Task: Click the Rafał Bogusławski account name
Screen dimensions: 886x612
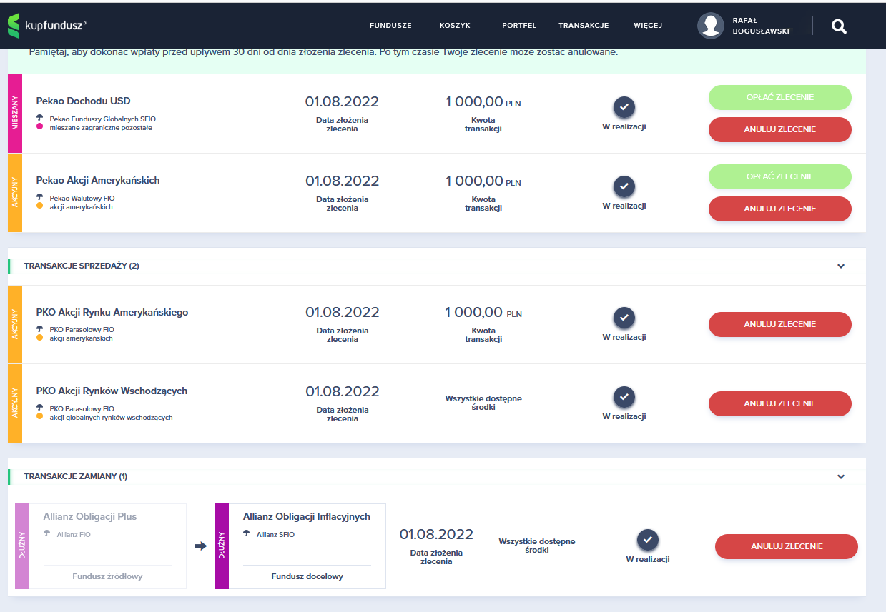Action: [x=759, y=26]
